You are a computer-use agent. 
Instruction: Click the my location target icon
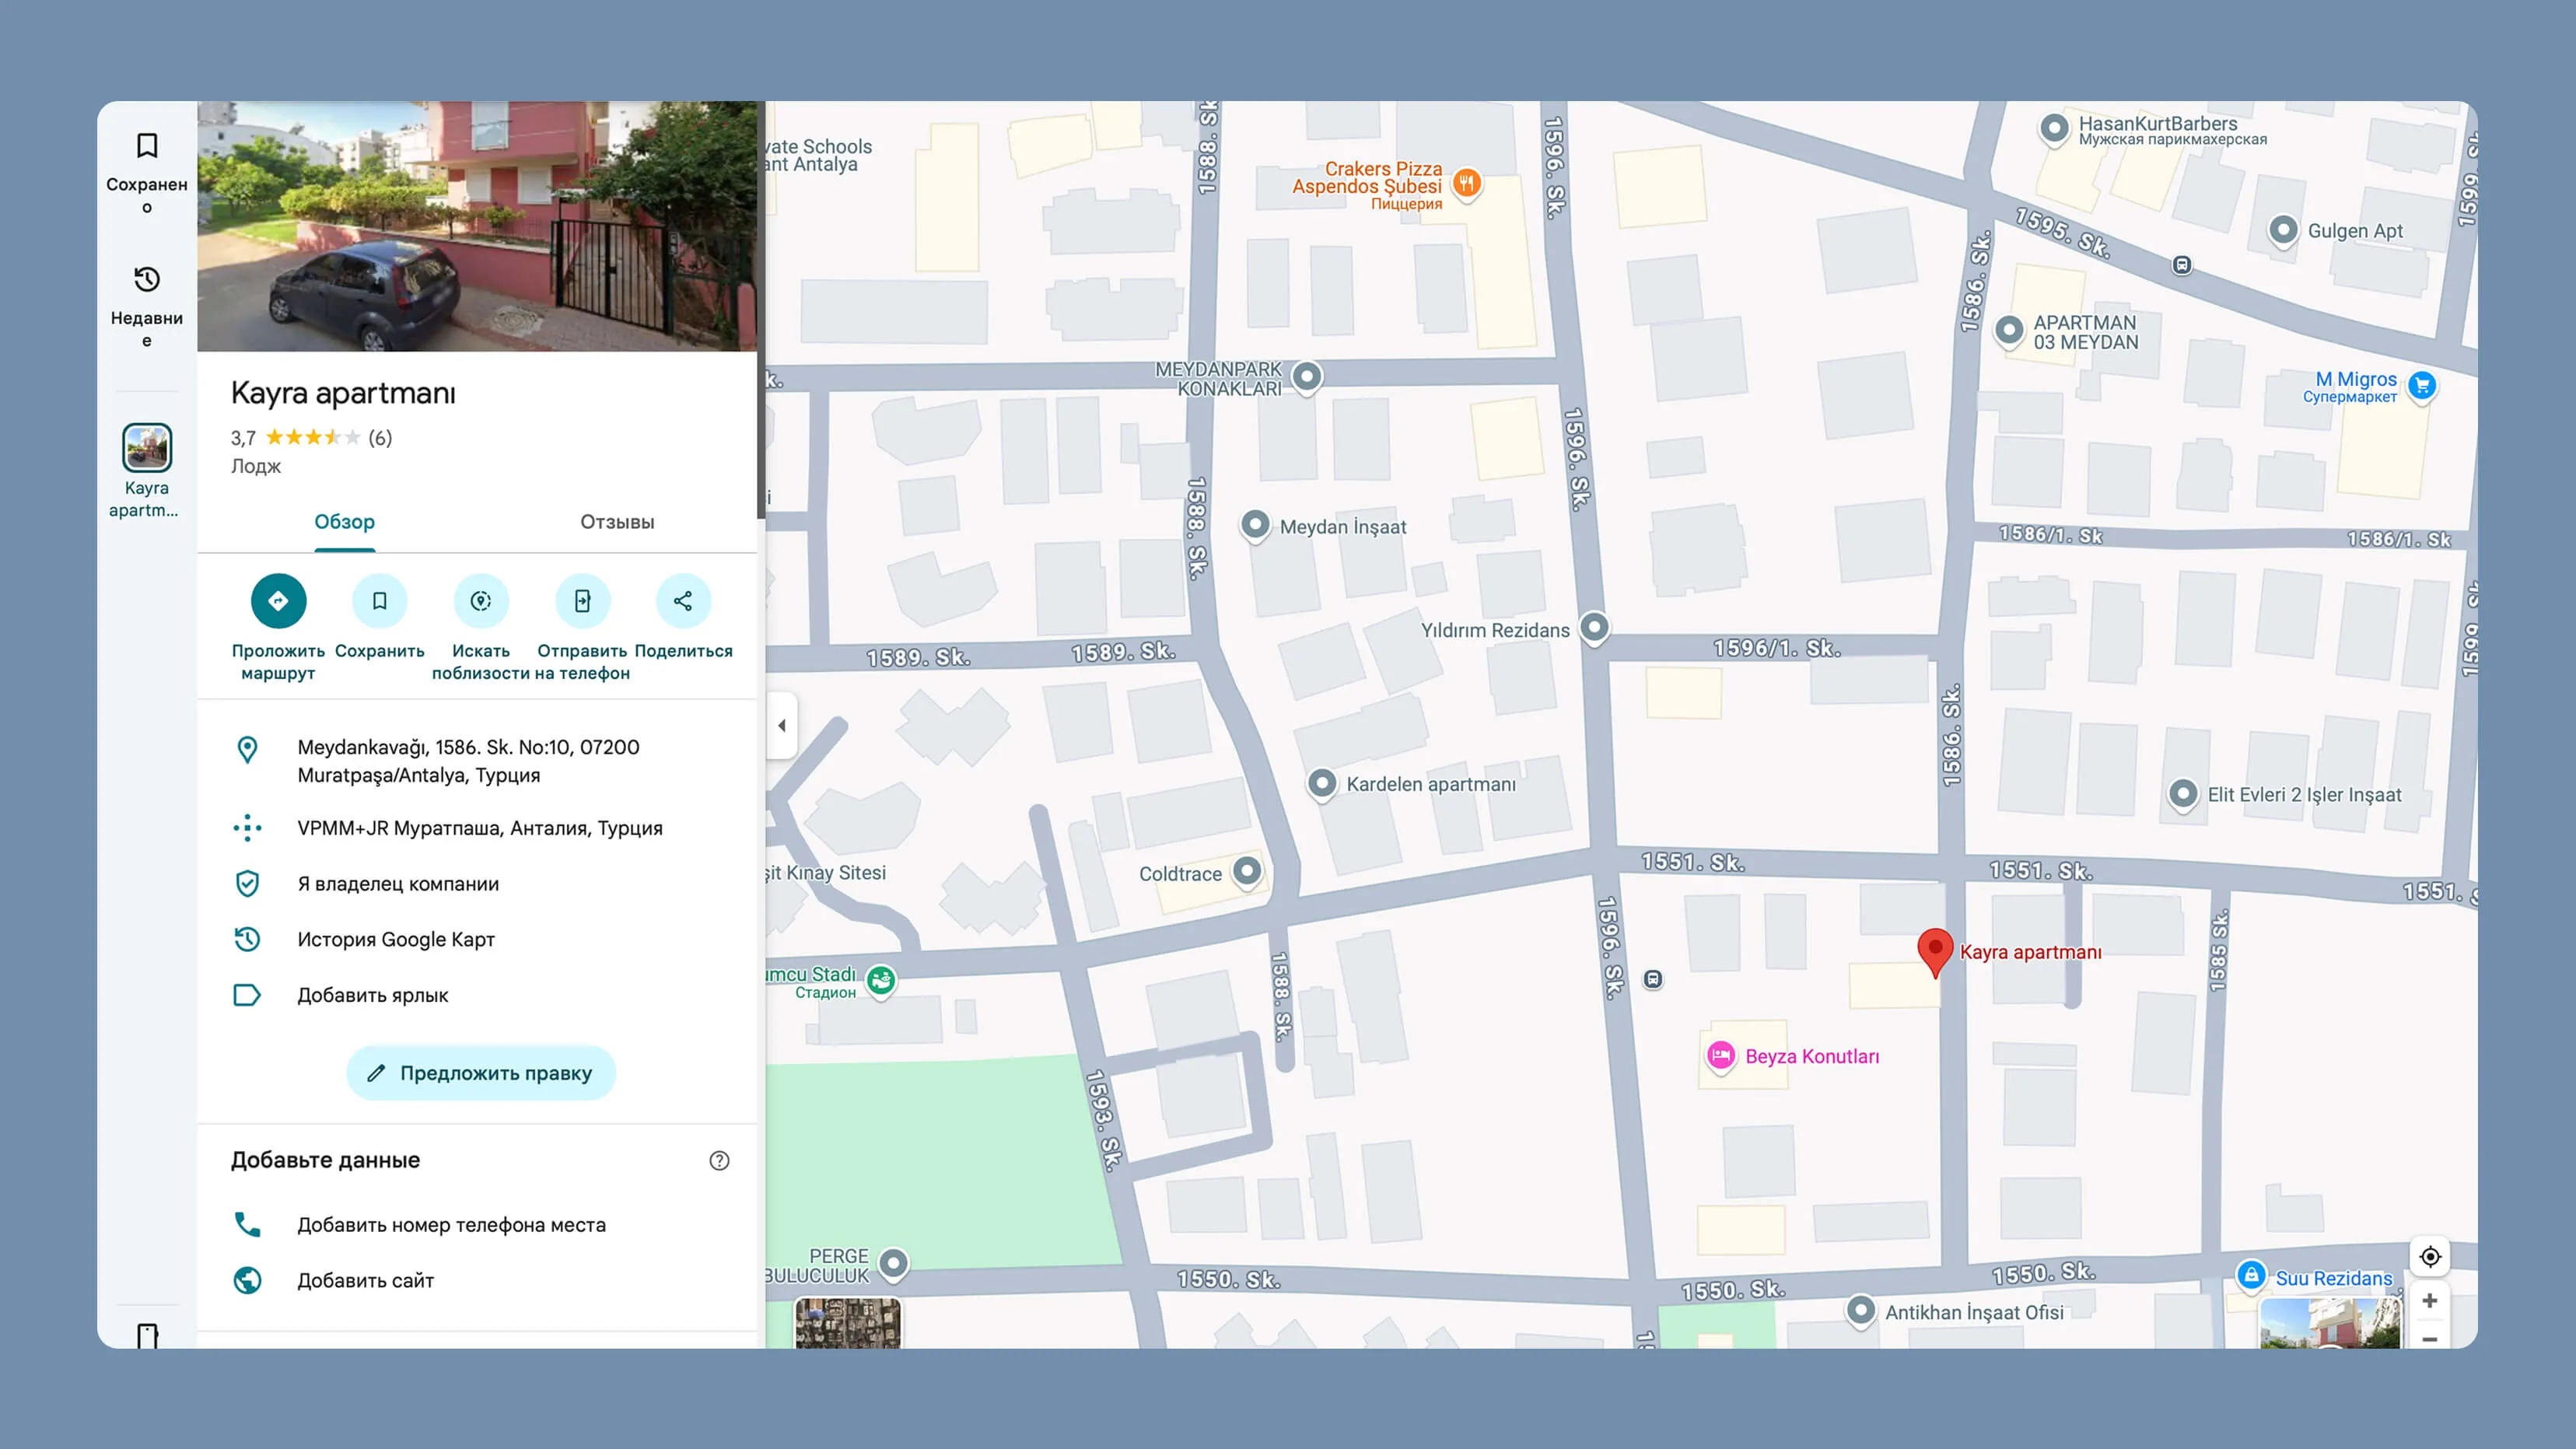(x=2430, y=1257)
